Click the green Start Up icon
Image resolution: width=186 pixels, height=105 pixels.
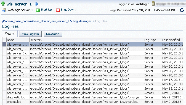pos(38,10)
